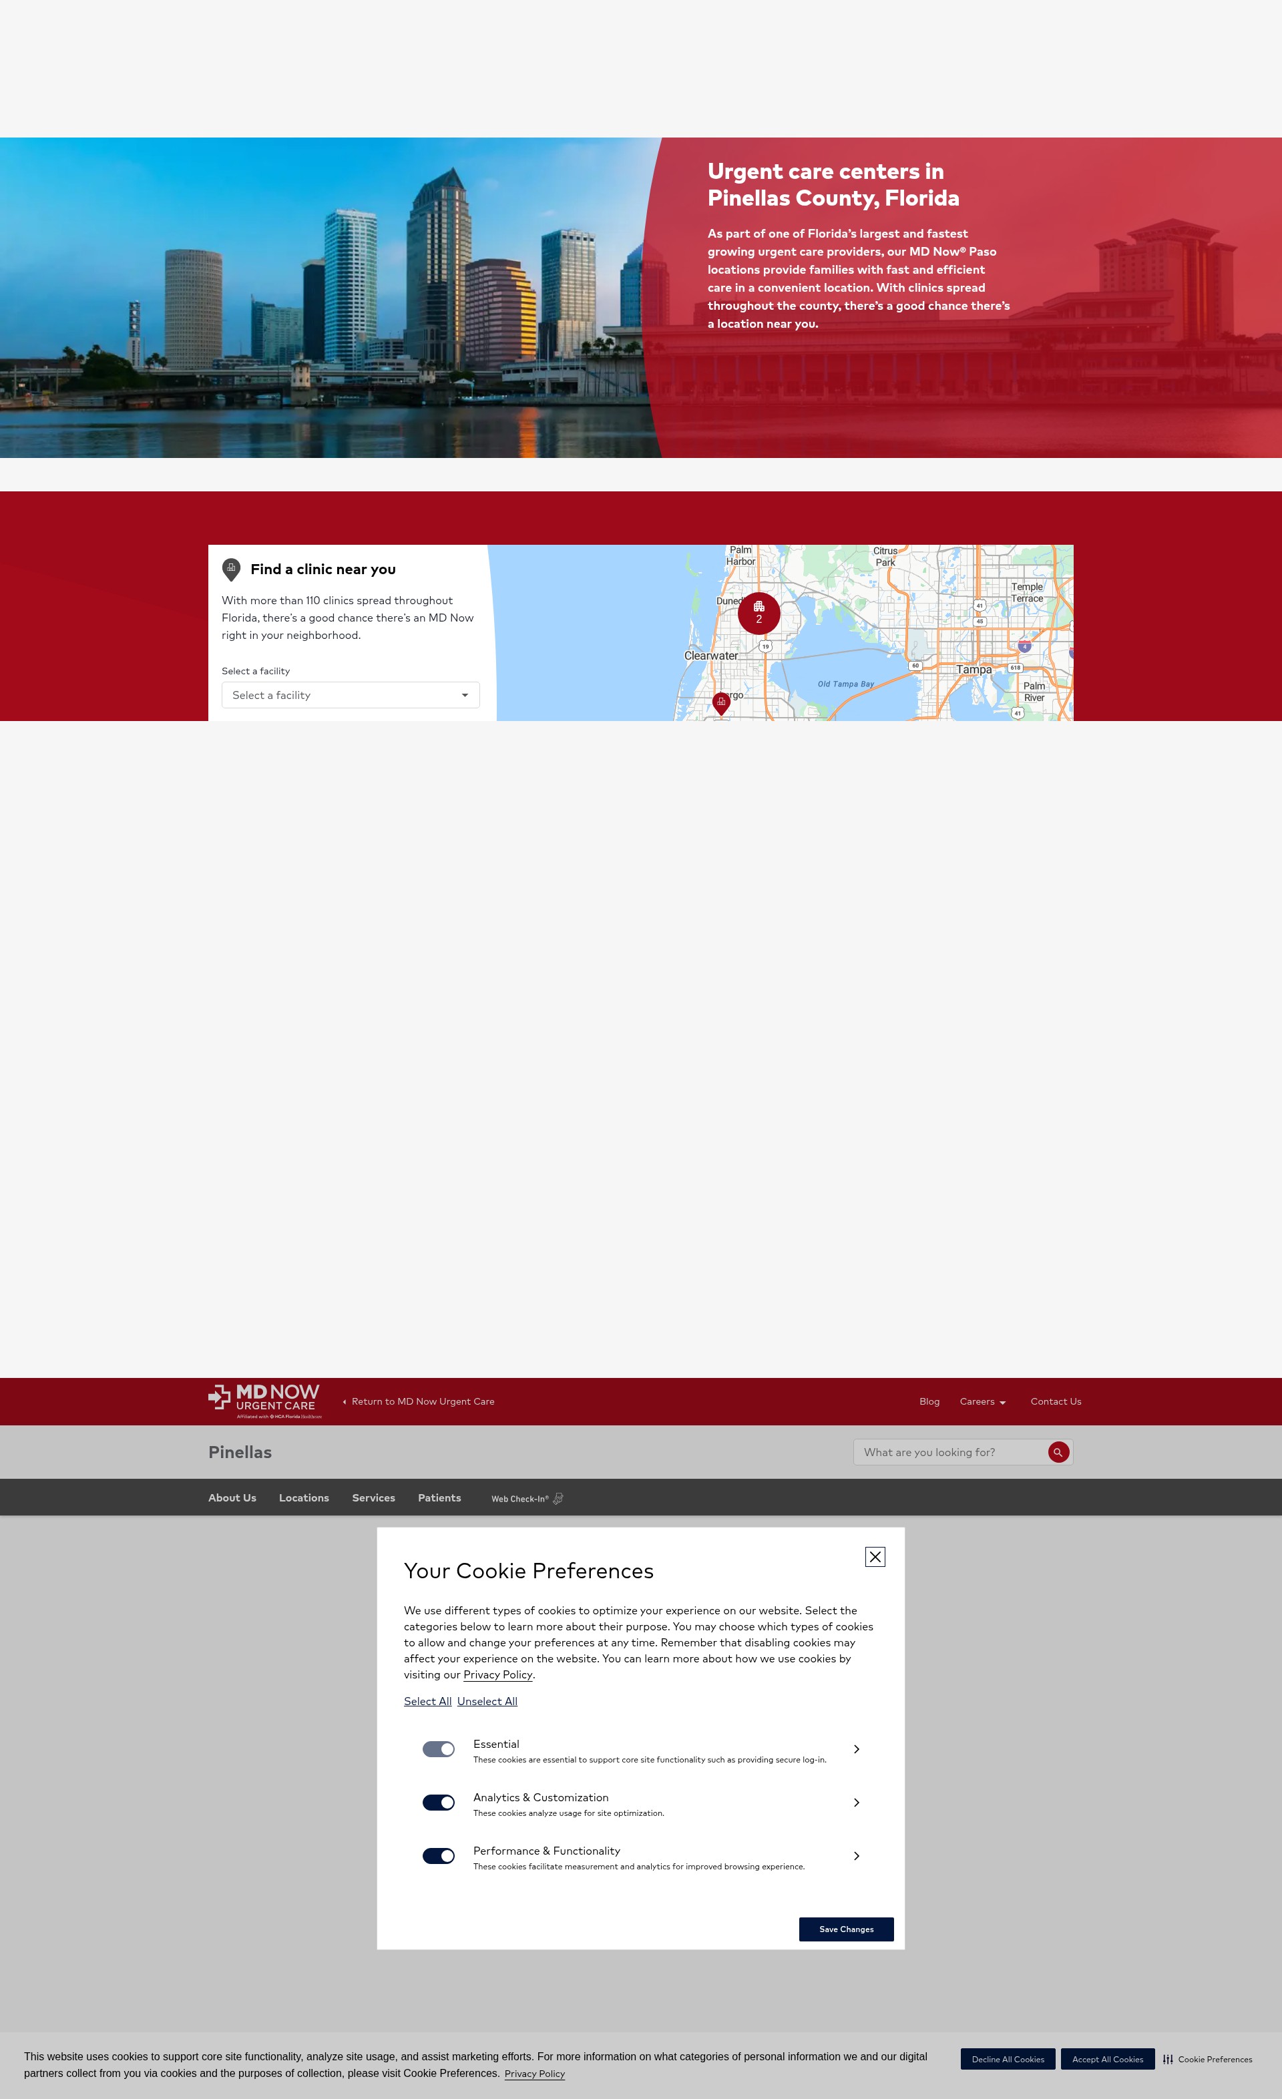Close the Cookie Preferences dialog
1282x2099 pixels.
(x=875, y=1556)
